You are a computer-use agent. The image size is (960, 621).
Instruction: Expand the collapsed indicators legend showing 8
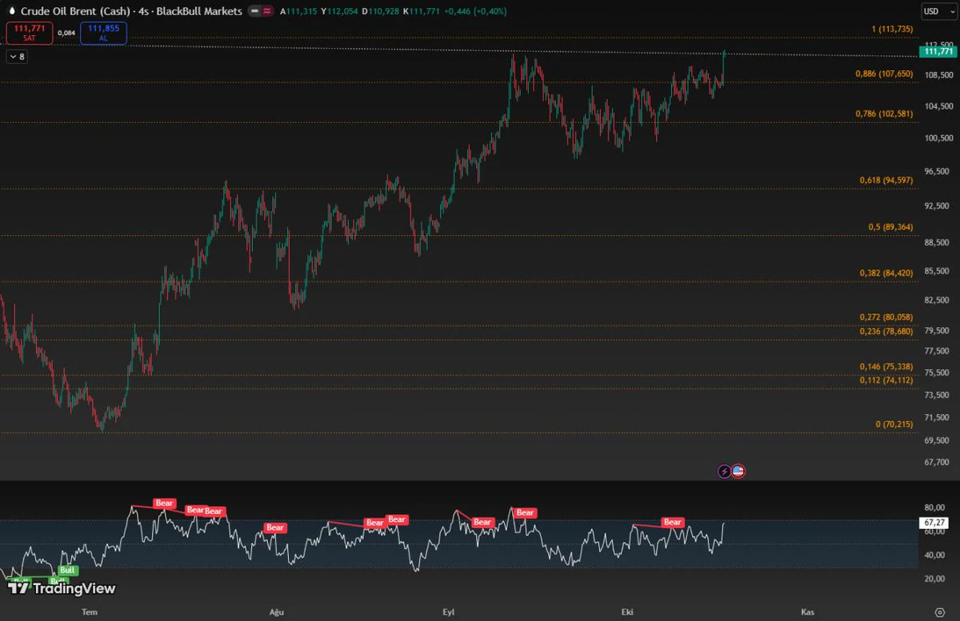pos(16,57)
